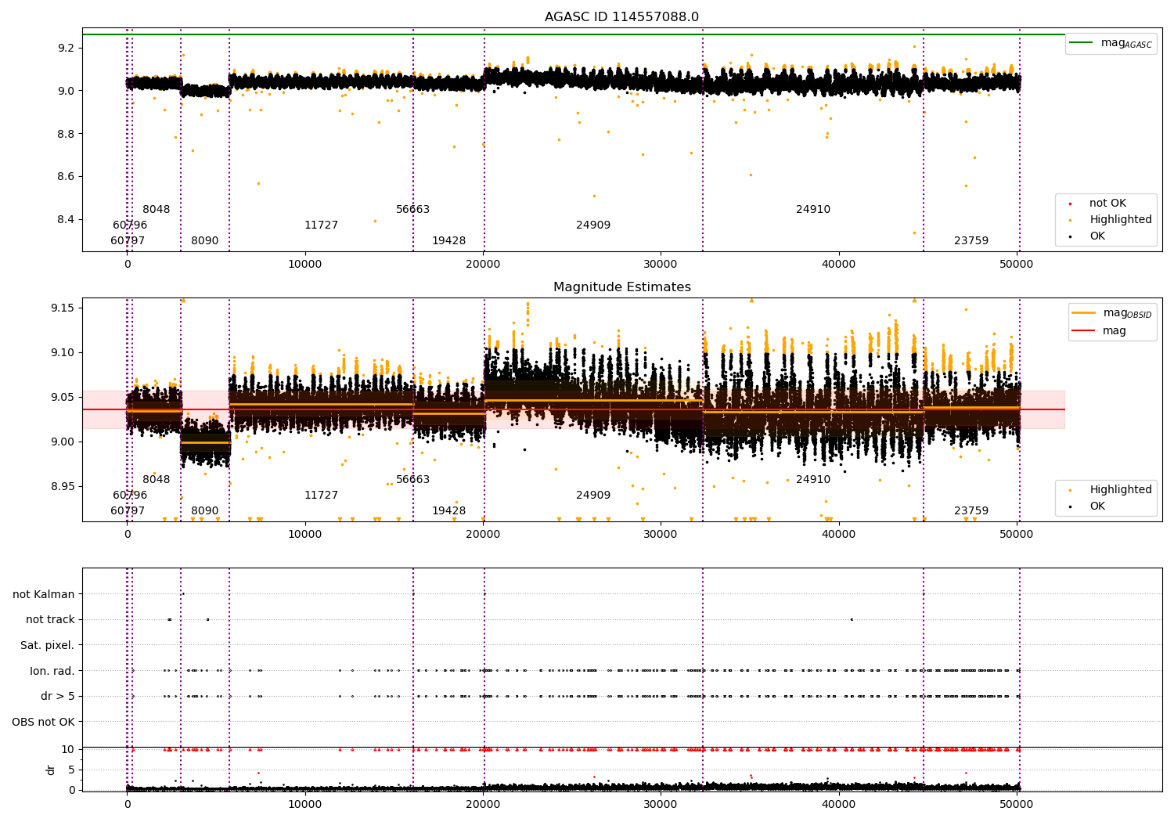
Task: Click OBSID label 19428 in top plot
Action: coord(448,241)
